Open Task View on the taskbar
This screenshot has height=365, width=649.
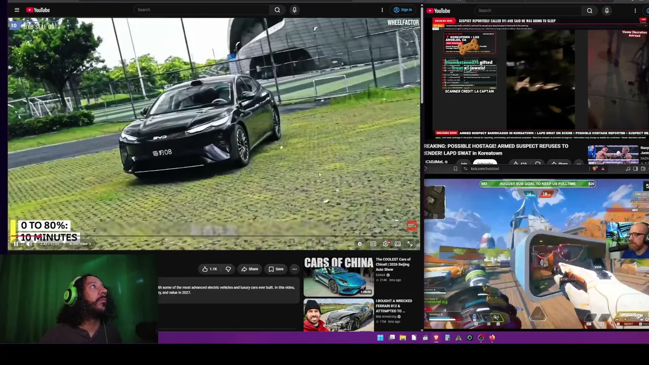(x=392, y=338)
